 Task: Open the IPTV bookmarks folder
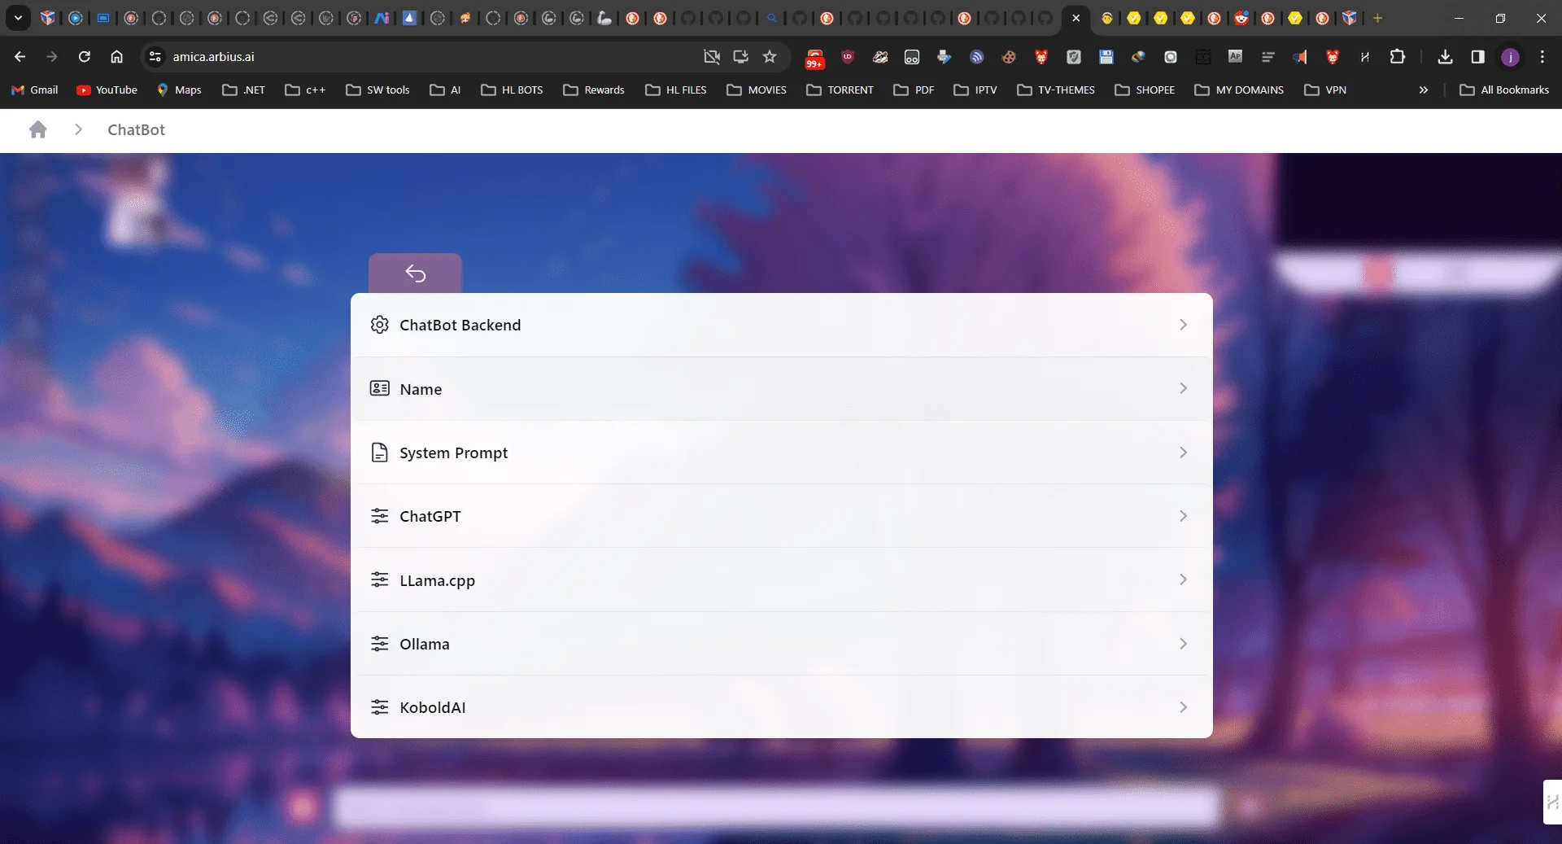[x=975, y=90]
